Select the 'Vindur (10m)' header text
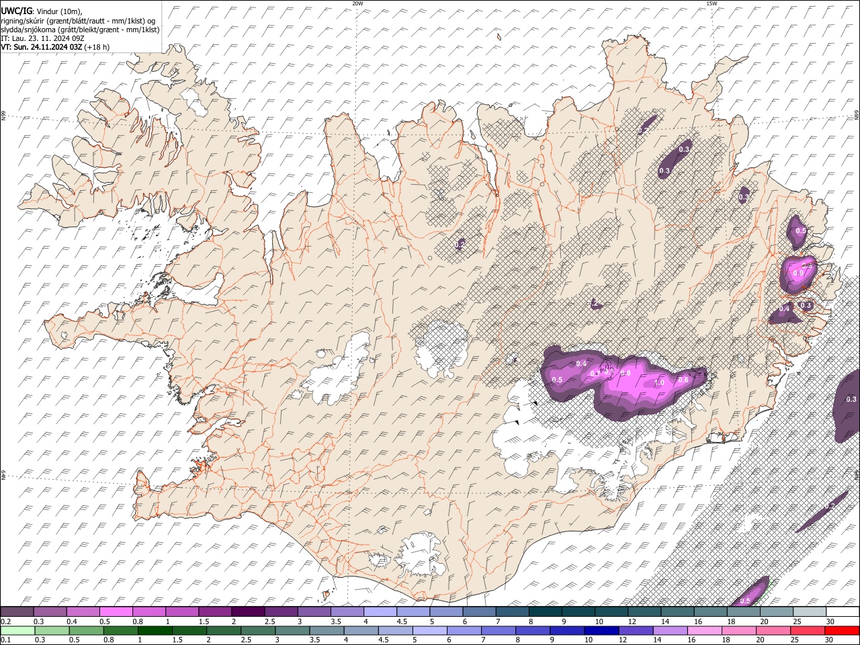The image size is (860, 645). [59, 11]
